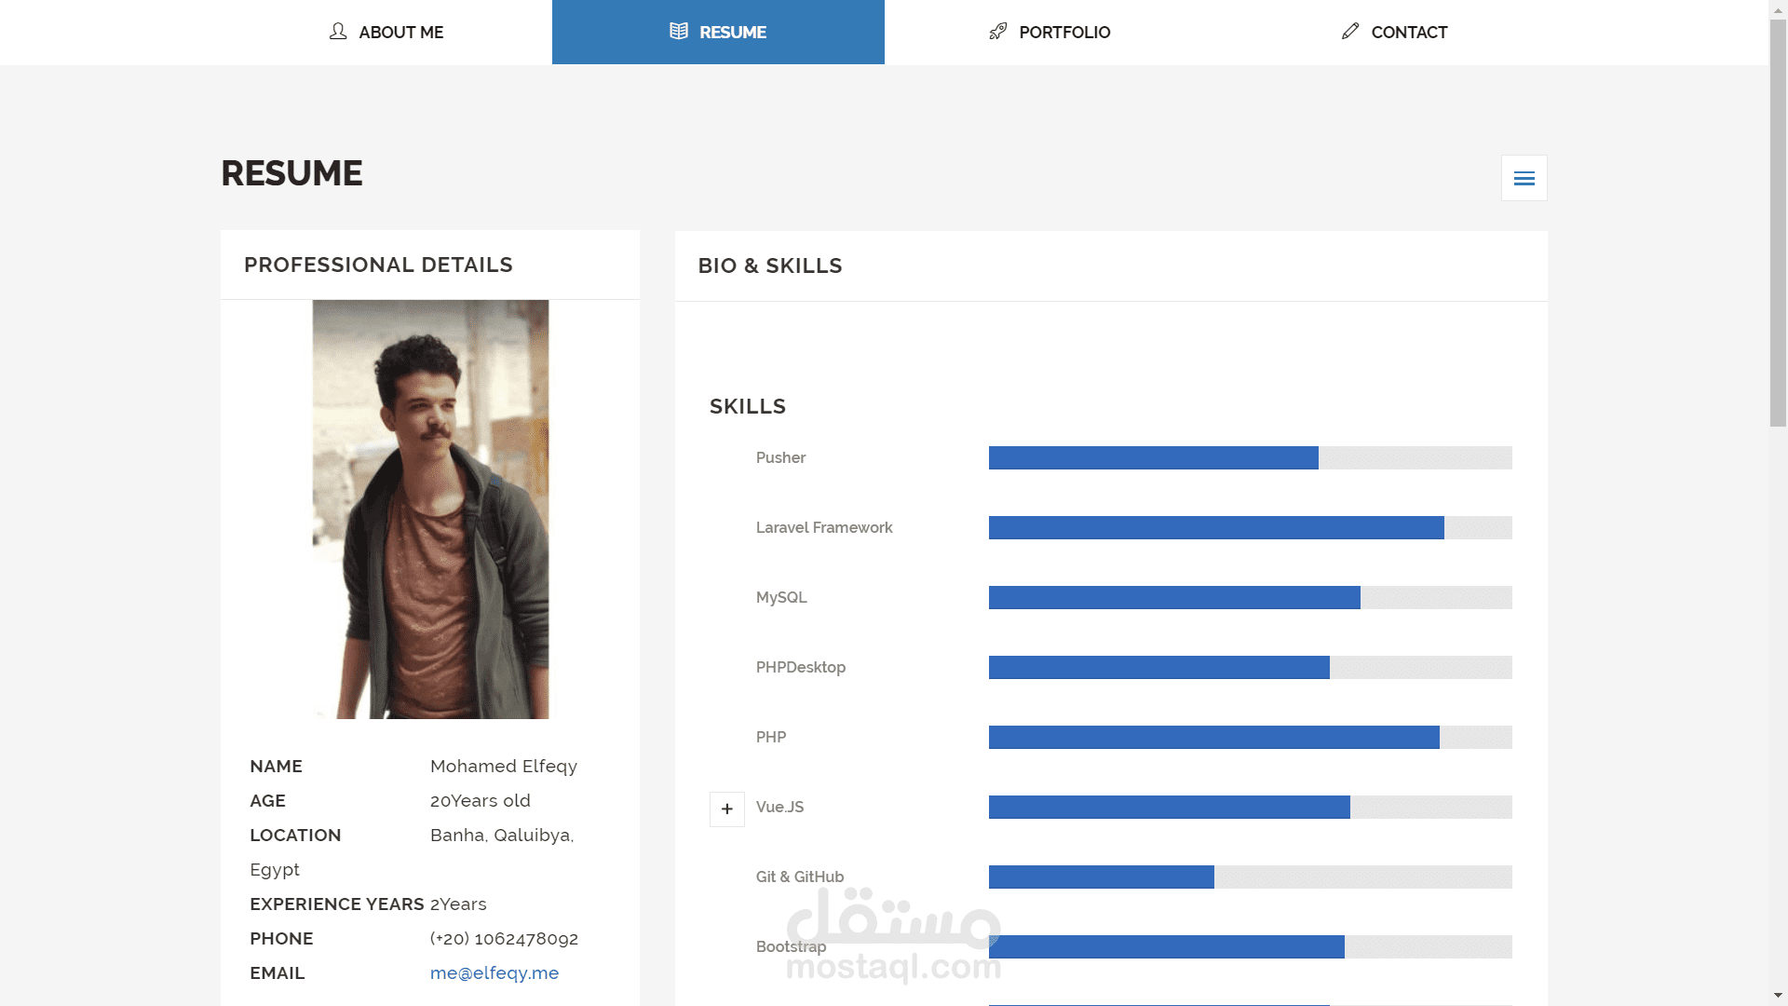
Task: Open the hamburger menu button
Action: (1524, 178)
